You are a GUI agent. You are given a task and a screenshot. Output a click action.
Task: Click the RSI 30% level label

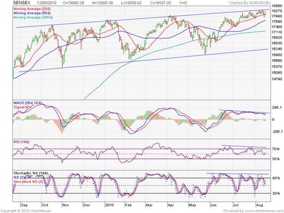tap(276, 159)
